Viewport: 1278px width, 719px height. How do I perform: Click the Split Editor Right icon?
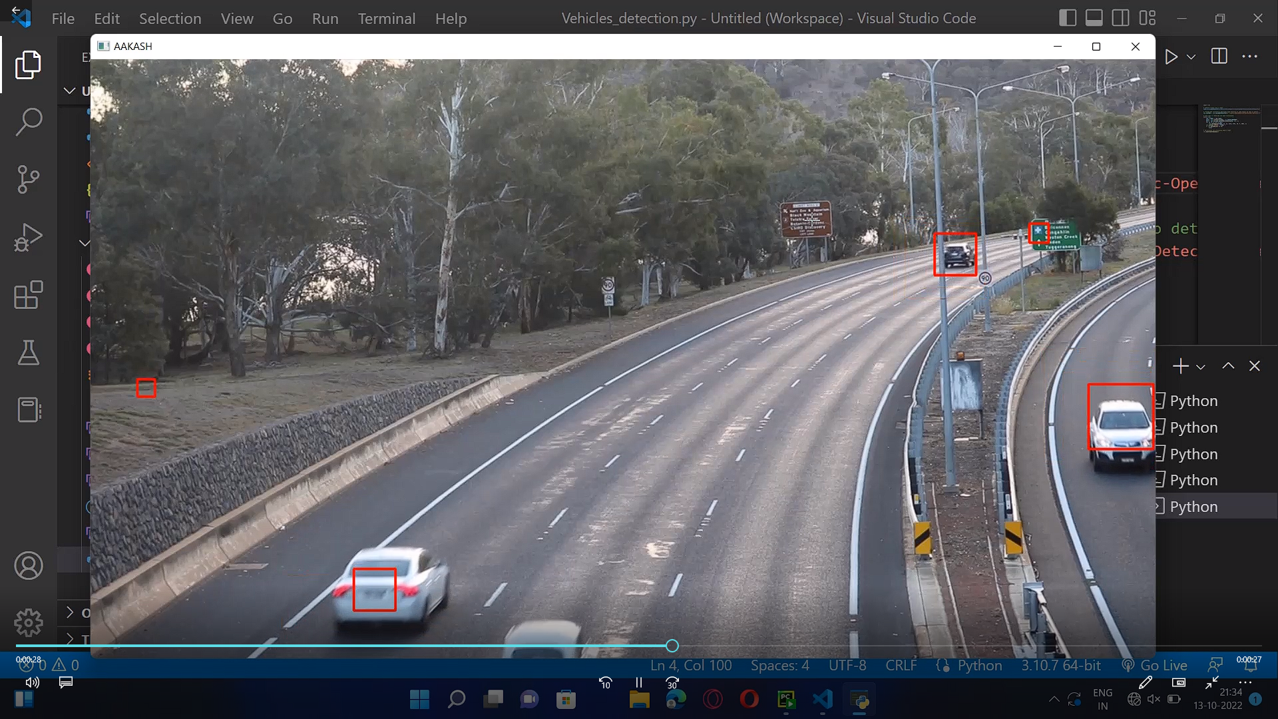pos(1219,57)
